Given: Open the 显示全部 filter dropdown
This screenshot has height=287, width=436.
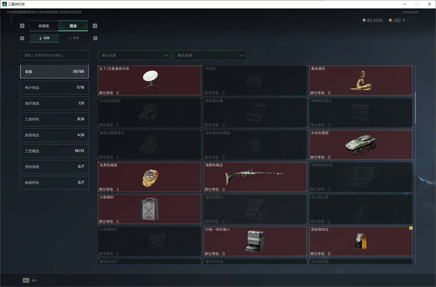Looking at the screenshot, I should click(x=134, y=55).
